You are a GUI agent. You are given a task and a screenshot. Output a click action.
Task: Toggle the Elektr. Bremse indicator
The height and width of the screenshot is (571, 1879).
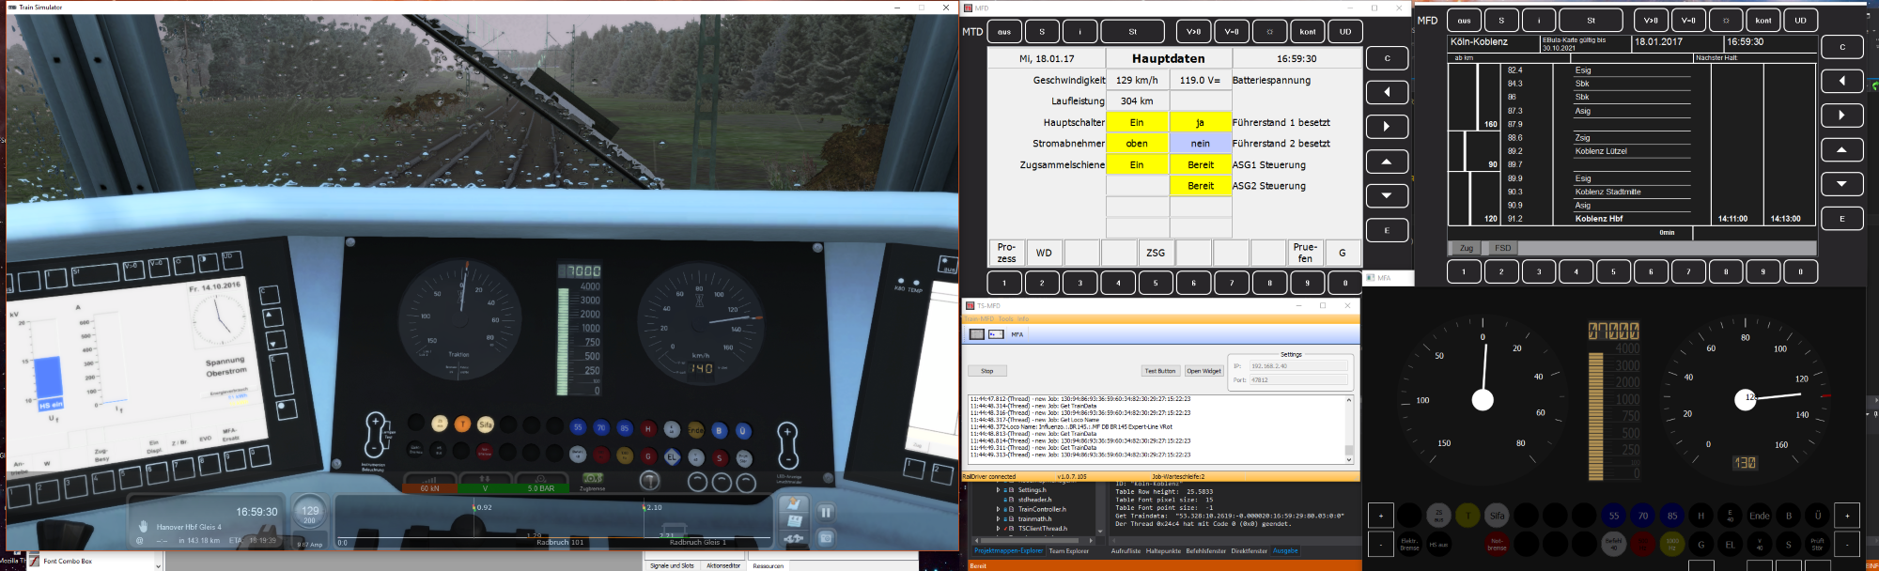pyautogui.click(x=1409, y=545)
